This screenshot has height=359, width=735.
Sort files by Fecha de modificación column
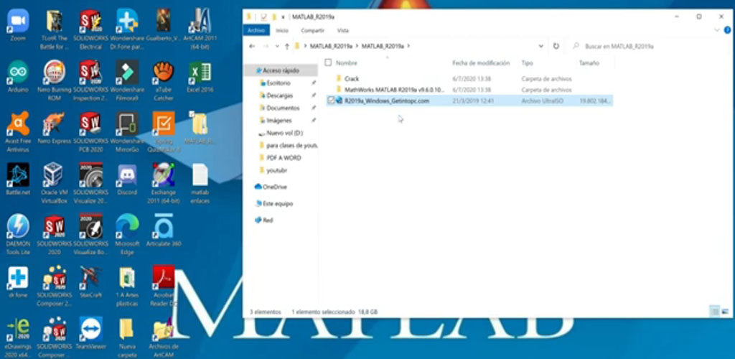click(x=481, y=63)
